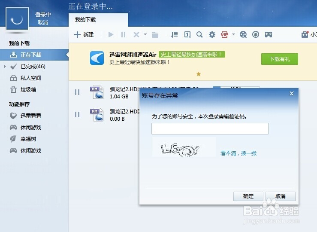
Task: Open delete options dropdown arrow
Action: coord(145,34)
